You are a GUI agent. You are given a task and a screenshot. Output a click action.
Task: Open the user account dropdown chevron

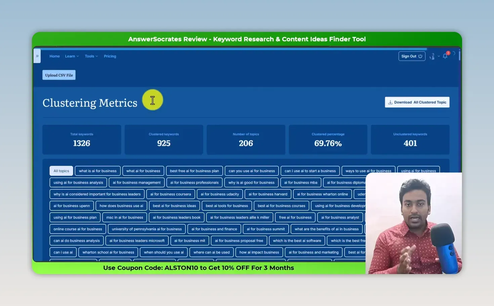coord(439,56)
